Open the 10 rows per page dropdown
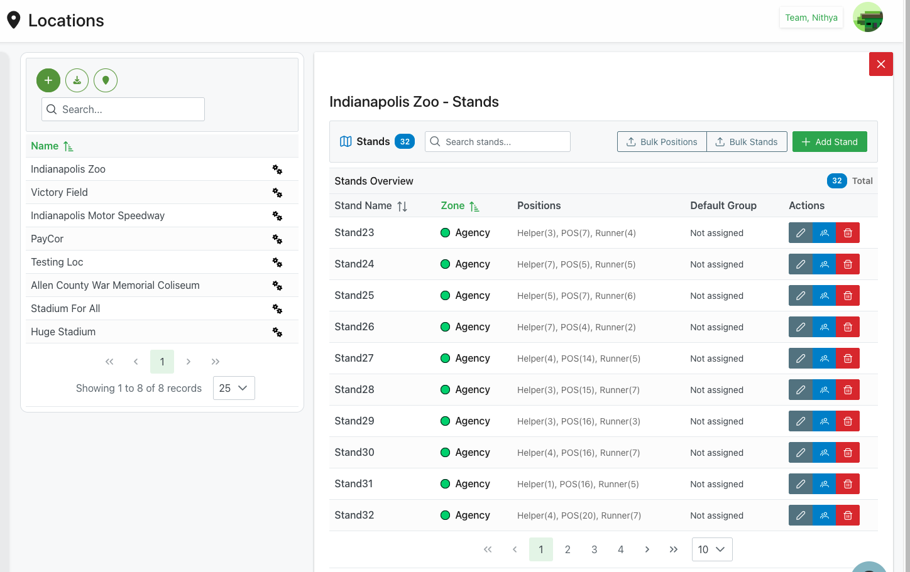 click(711, 549)
